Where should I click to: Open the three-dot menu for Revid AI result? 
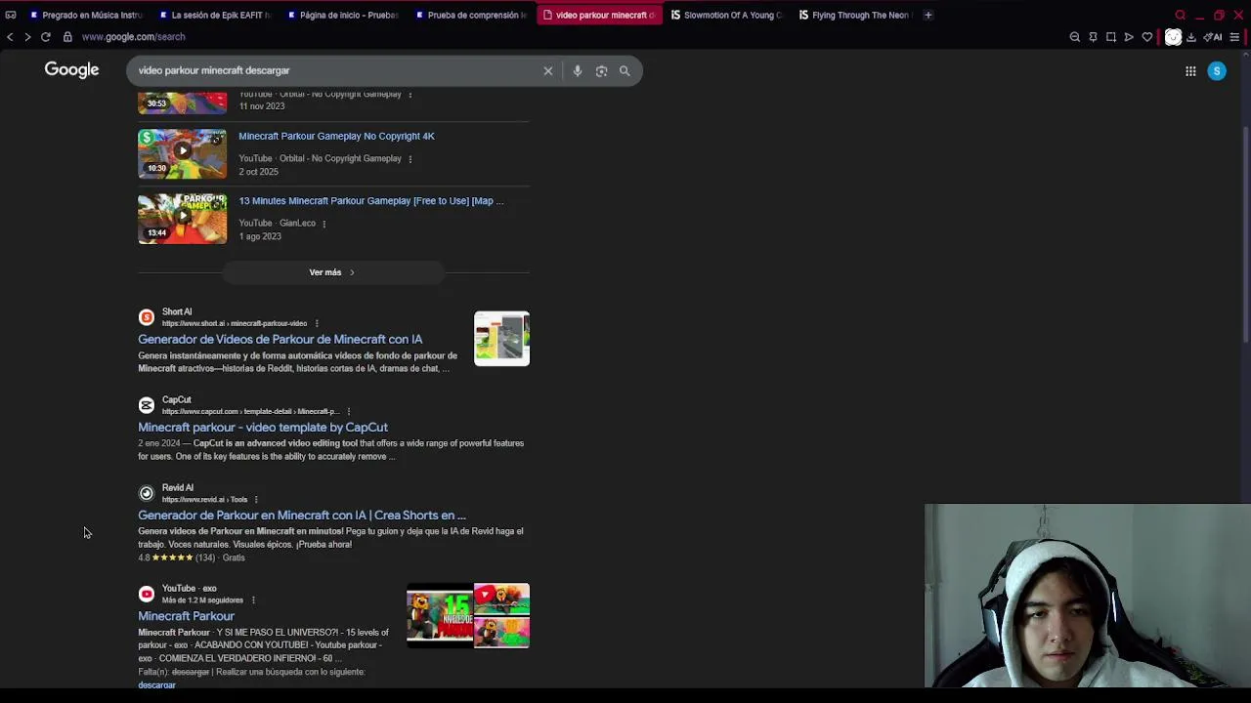click(256, 499)
